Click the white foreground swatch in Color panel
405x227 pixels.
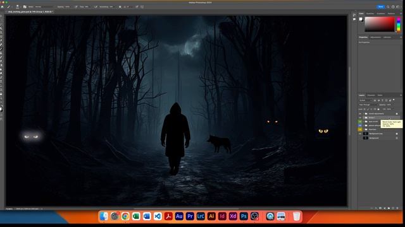[361, 19]
